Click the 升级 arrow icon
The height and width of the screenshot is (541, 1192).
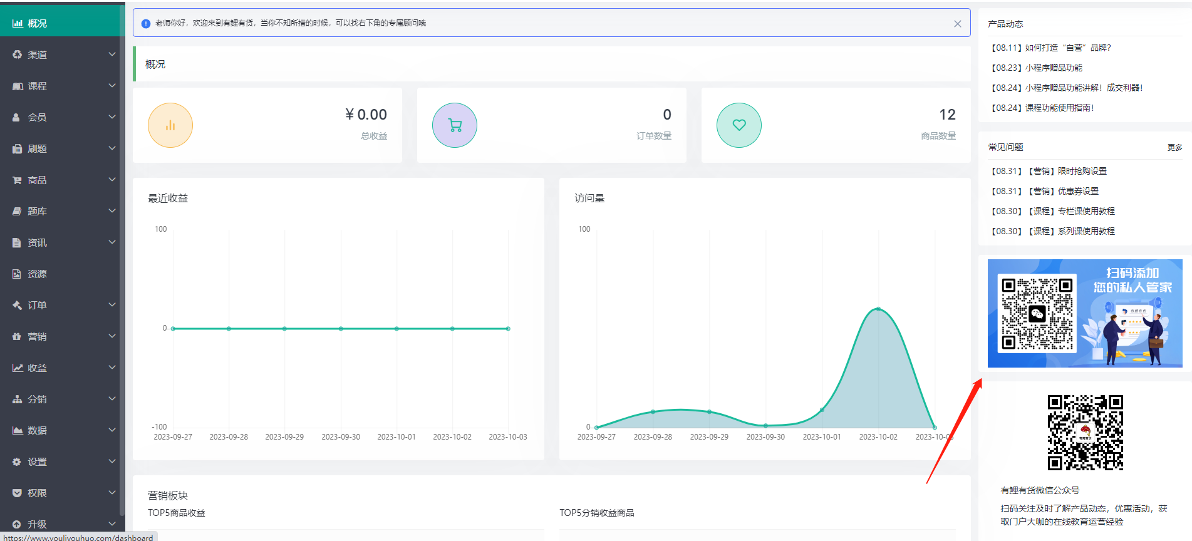pyautogui.click(x=17, y=524)
